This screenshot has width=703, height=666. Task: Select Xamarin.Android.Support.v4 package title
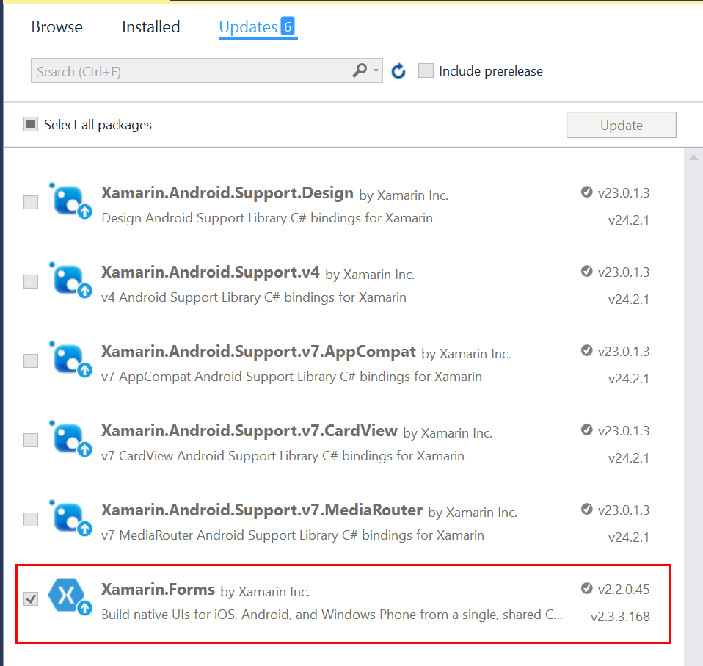click(211, 272)
